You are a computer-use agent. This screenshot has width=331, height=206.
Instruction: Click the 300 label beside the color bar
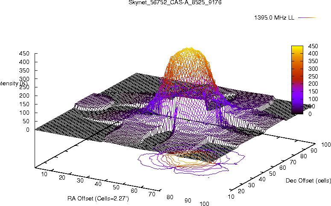tap(313, 69)
